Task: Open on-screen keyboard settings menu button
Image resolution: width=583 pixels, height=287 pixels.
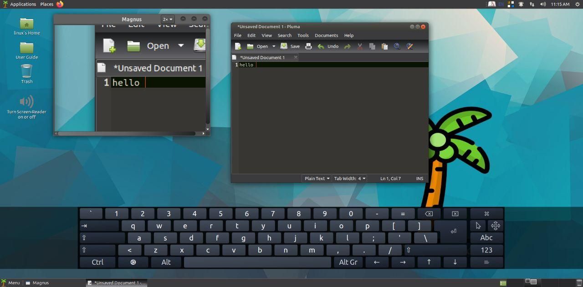Action: click(x=486, y=262)
